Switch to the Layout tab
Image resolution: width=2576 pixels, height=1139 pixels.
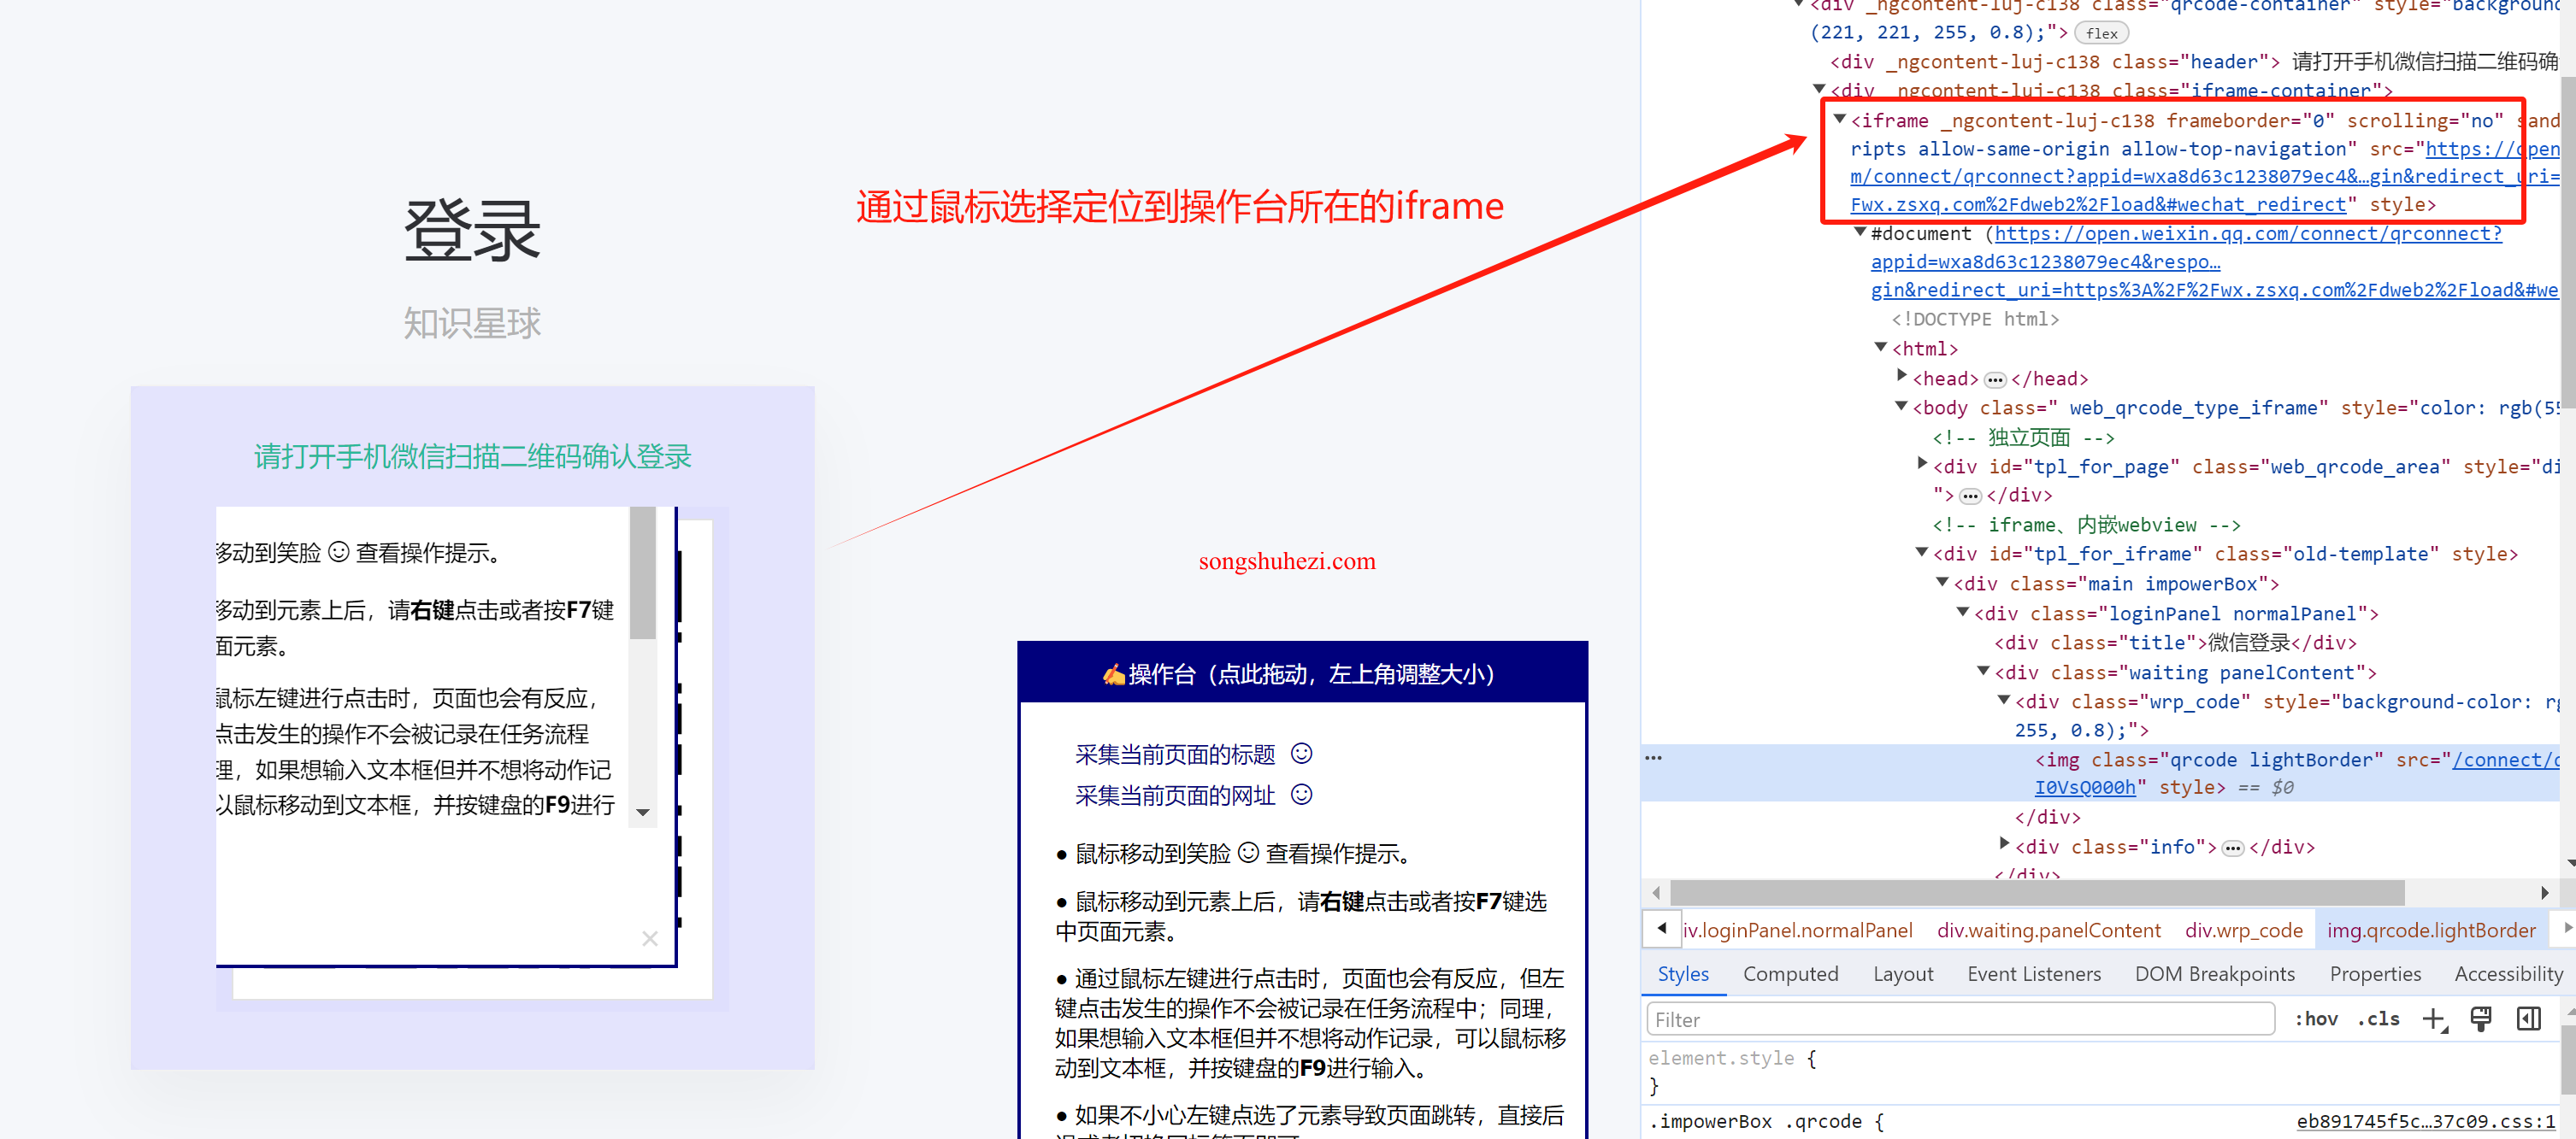(1902, 973)
